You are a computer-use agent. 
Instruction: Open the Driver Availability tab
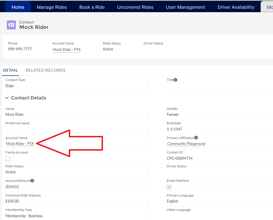click(x=236, y=7)
